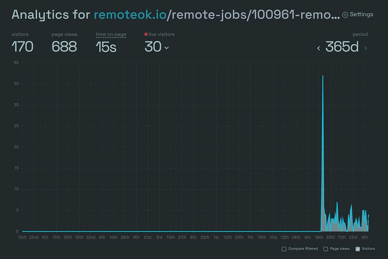The width and height of the screenshot is (388, 259).
Task: Open Settings via gear icon
Action: (345, 15)
